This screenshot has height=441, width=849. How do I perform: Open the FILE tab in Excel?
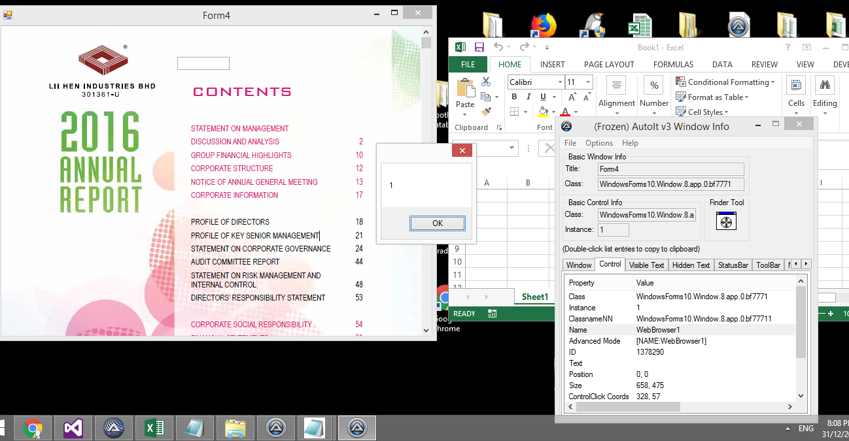[468, 65]
